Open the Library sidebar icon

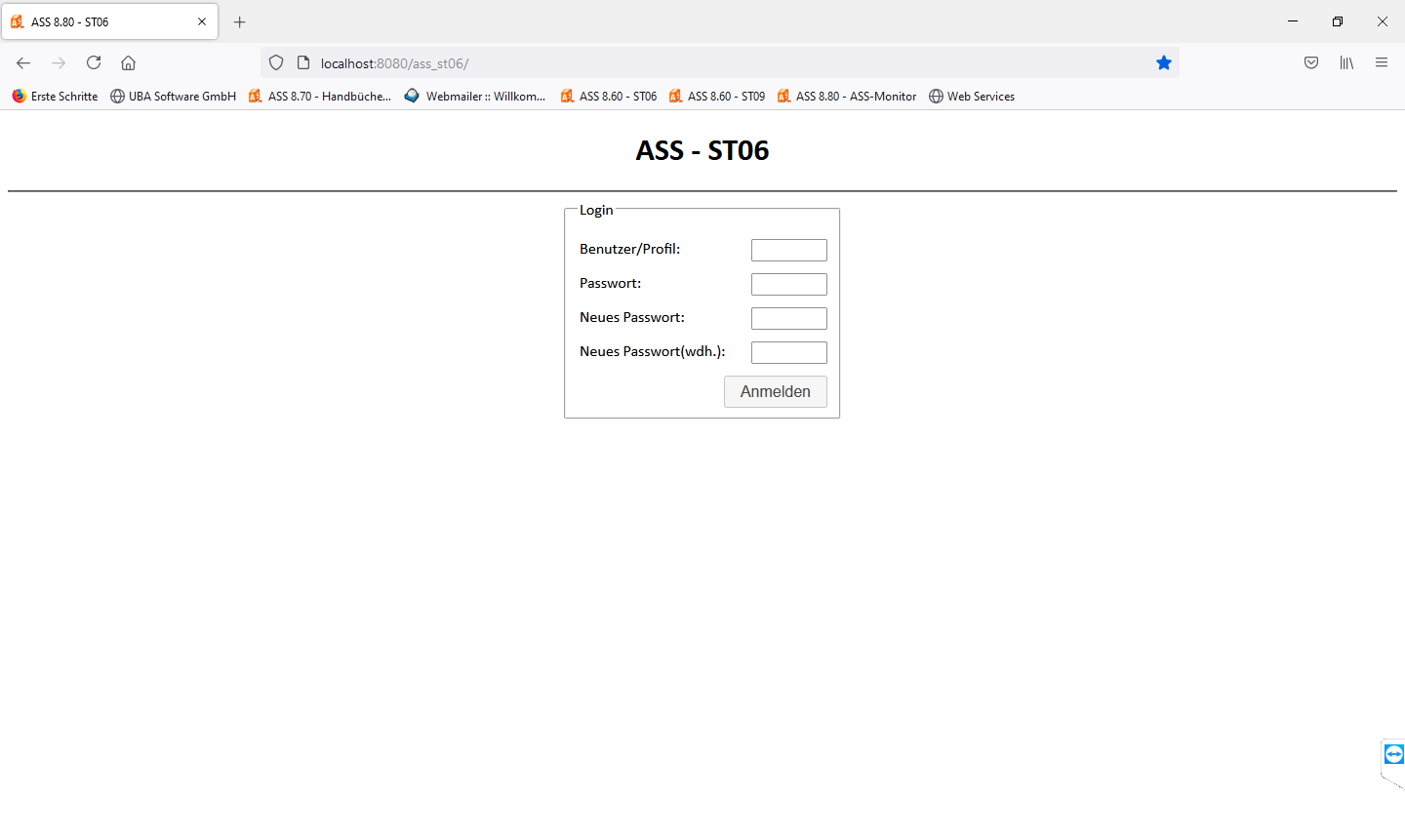tap(1346, 62)
